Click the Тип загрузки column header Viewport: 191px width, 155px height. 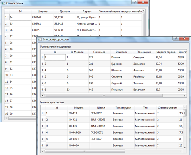(123, 107)
